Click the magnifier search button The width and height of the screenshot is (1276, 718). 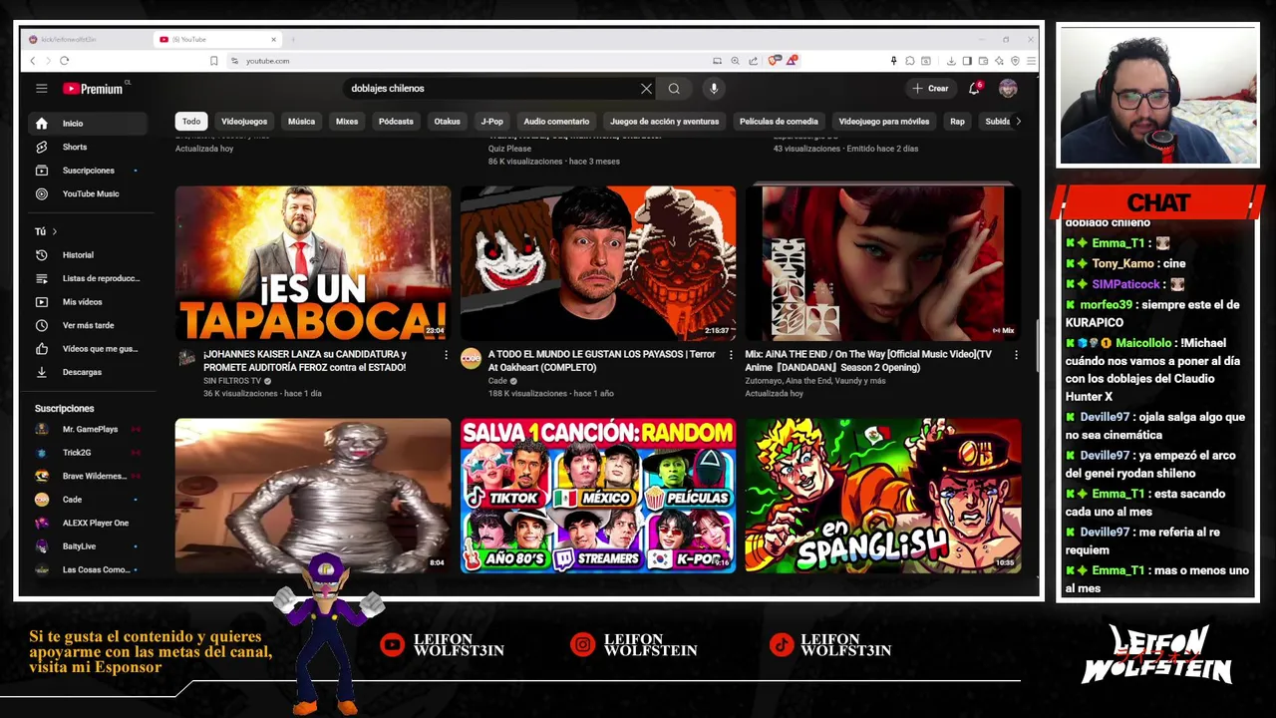pos(674,89)
